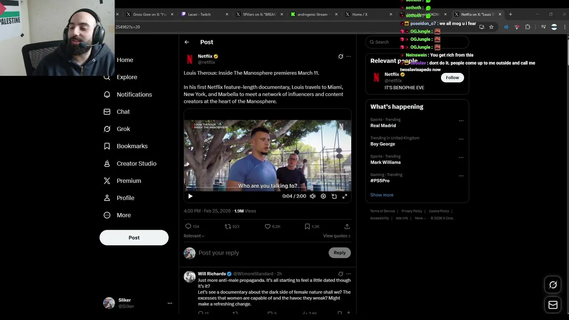Open the Netflix profile avatar on the post
The width and height of the screenshot is (569, 320).
point(190,59)
